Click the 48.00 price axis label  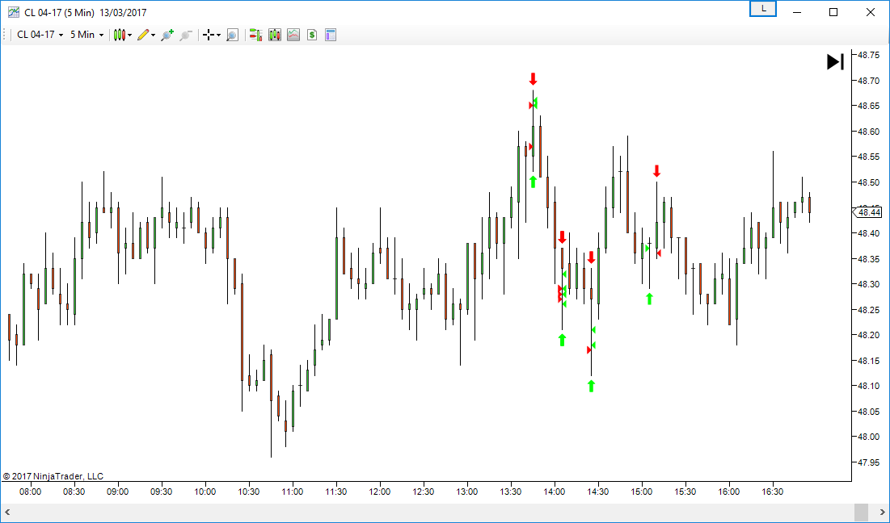click(868, 437)
